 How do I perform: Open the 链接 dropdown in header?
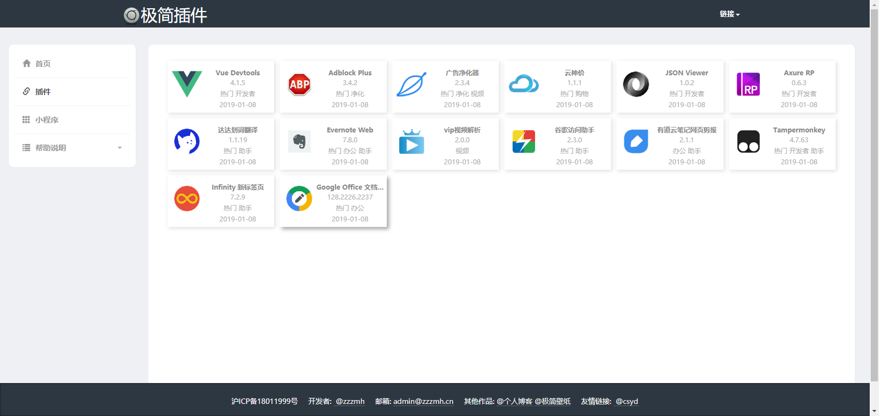730,14
